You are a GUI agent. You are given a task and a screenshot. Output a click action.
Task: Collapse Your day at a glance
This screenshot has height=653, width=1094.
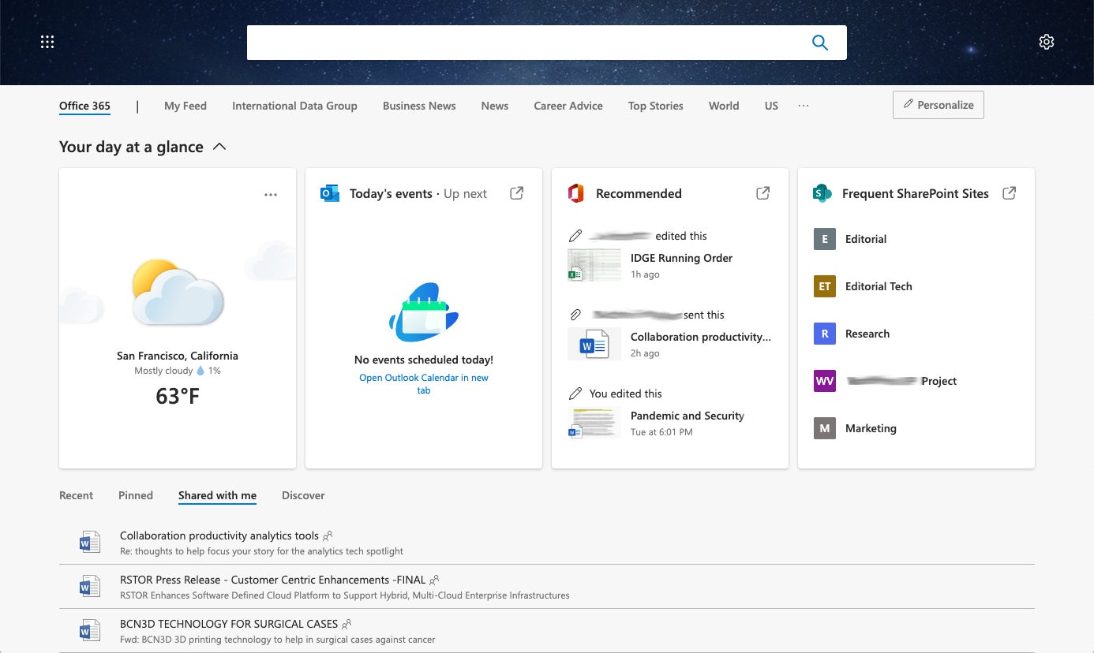click(219, 147)
